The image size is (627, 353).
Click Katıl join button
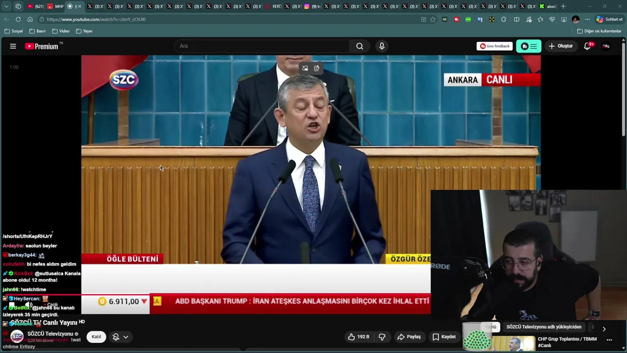click(96, 337)
